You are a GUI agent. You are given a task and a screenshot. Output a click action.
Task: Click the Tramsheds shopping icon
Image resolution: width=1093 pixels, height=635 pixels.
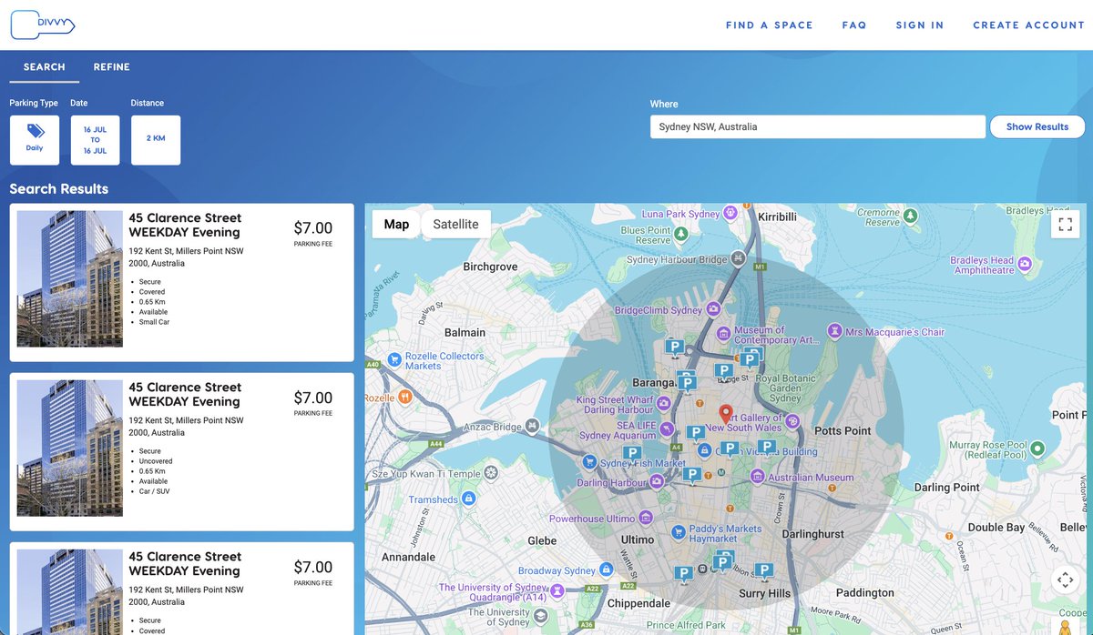coord(468,499)
